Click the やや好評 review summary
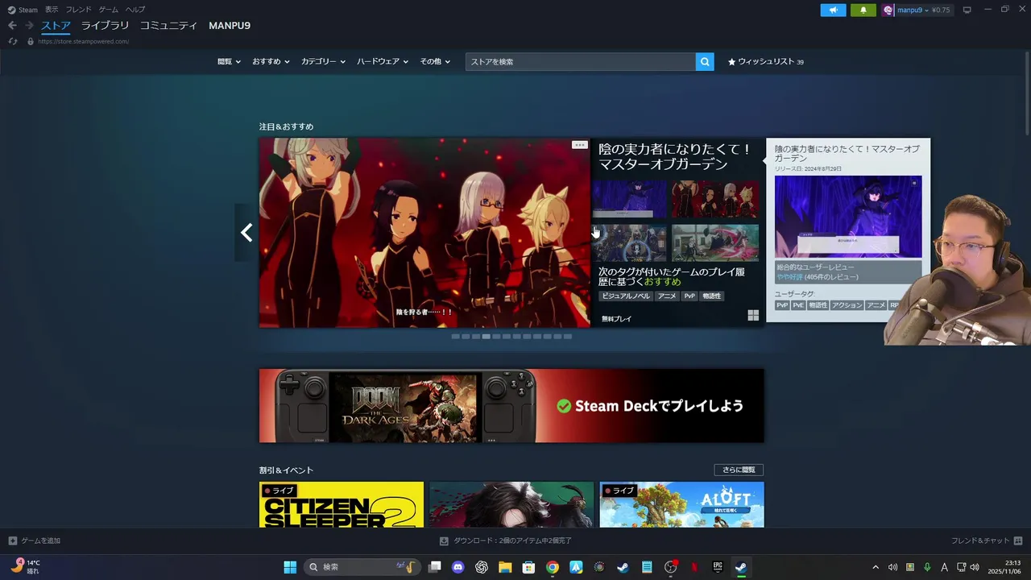The image size is (1031, 580). coord(789,276)
